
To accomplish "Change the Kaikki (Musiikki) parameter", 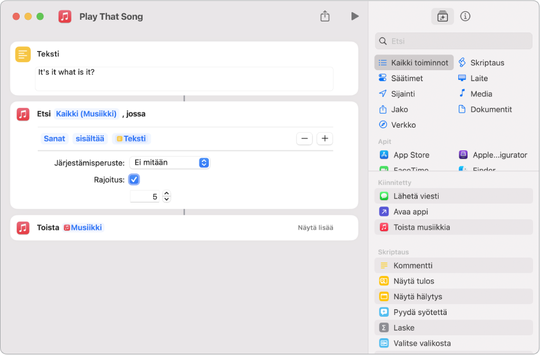I will tap(86, 114).
